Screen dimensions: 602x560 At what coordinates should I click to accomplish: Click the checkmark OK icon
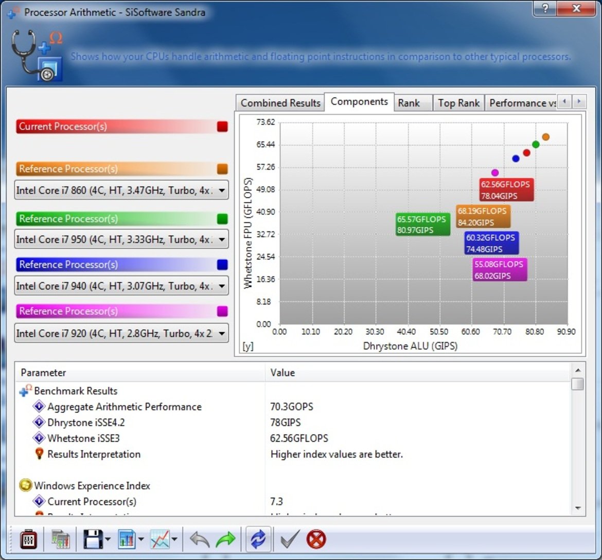(290, 539)
